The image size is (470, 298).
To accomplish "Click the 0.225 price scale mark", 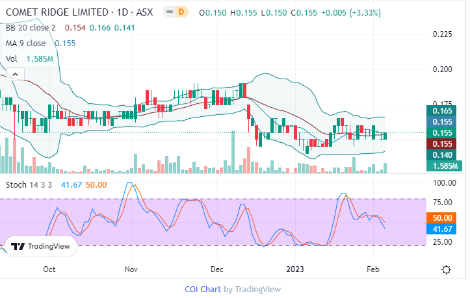I will 443,35.
